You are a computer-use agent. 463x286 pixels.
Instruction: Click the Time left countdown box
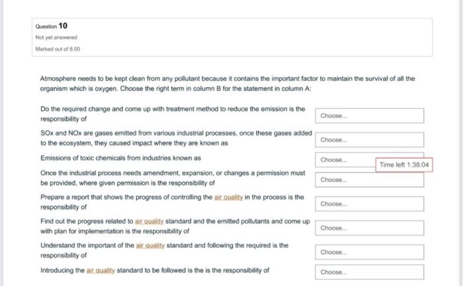click(x=404, y=164)
